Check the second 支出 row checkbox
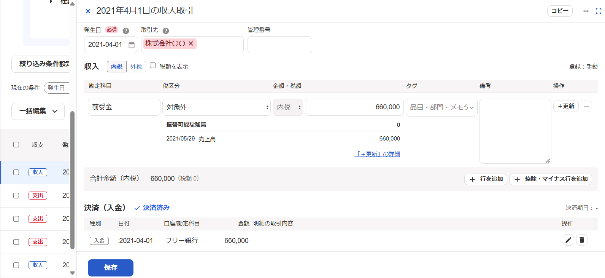The image size is (605, 278). tap(16, 219)
